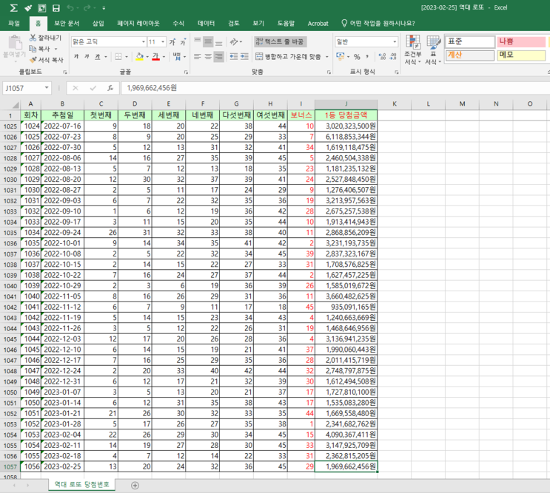Viewport: 550px width, 493px height.
Task: Click the AutoSum sigma icon in quick access toolbar
Action: (x=13, y=7)
